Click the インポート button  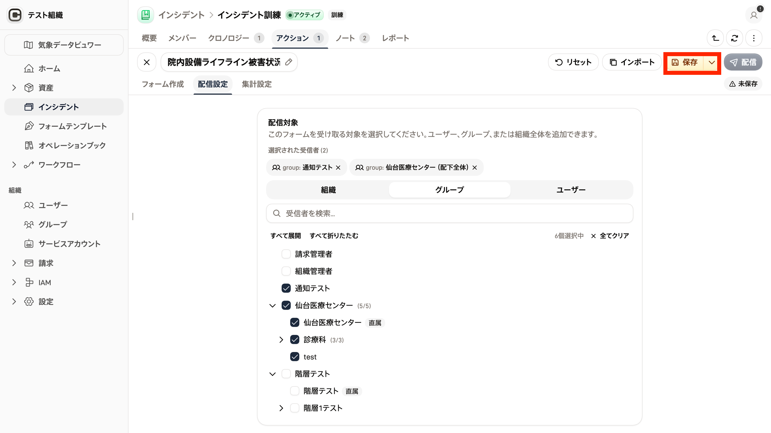632,62
